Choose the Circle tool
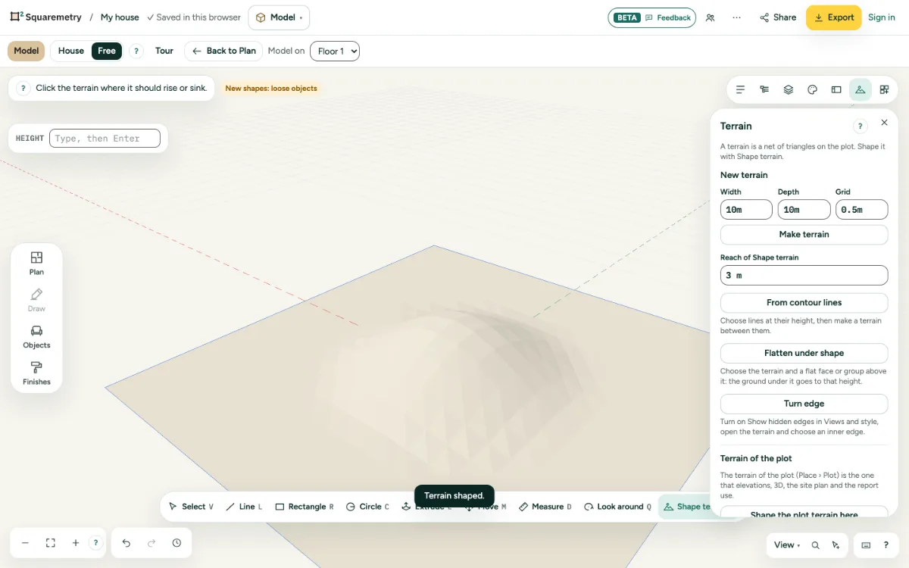The width and height of the screenshot is (909, 568). coord(367,507)
